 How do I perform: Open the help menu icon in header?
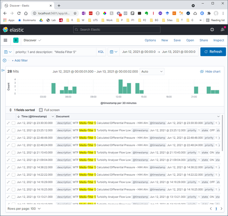pos(212,30)
